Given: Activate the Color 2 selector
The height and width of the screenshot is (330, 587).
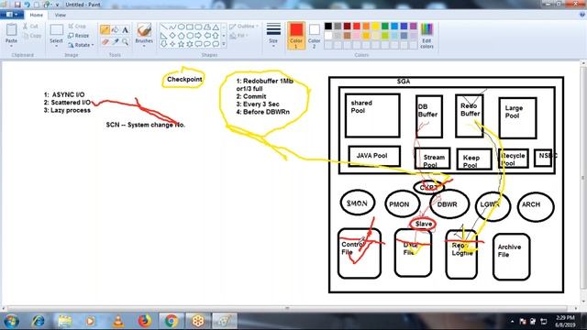Looking at the screenshot, I should pyautogui.click(x=314, y=36).
